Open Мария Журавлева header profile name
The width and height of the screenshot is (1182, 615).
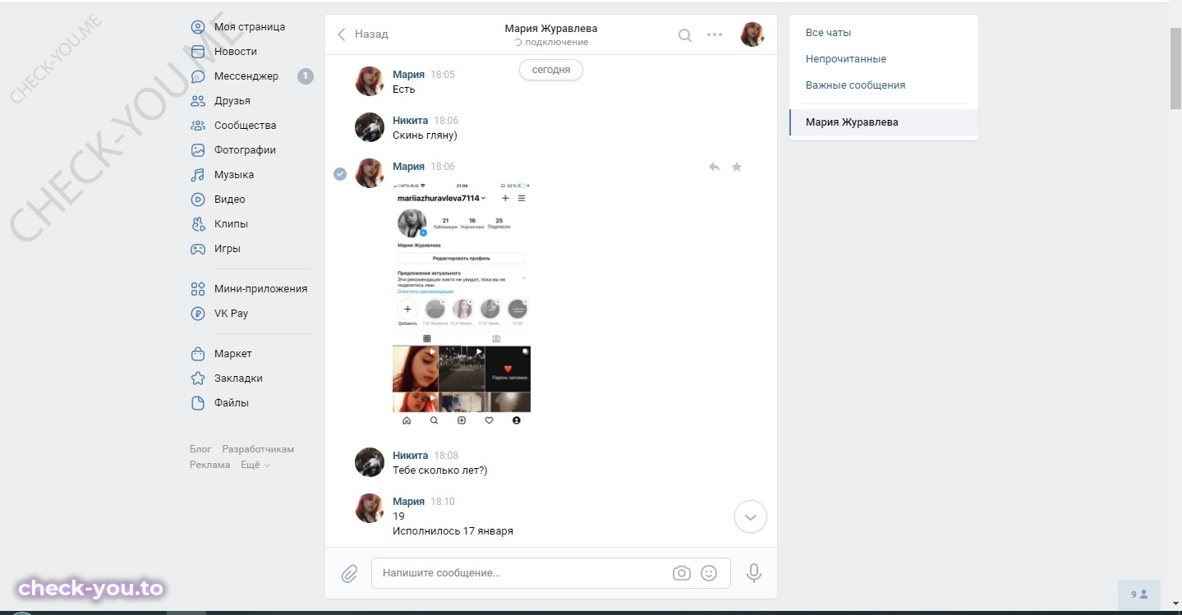click(x=551, y=29)
